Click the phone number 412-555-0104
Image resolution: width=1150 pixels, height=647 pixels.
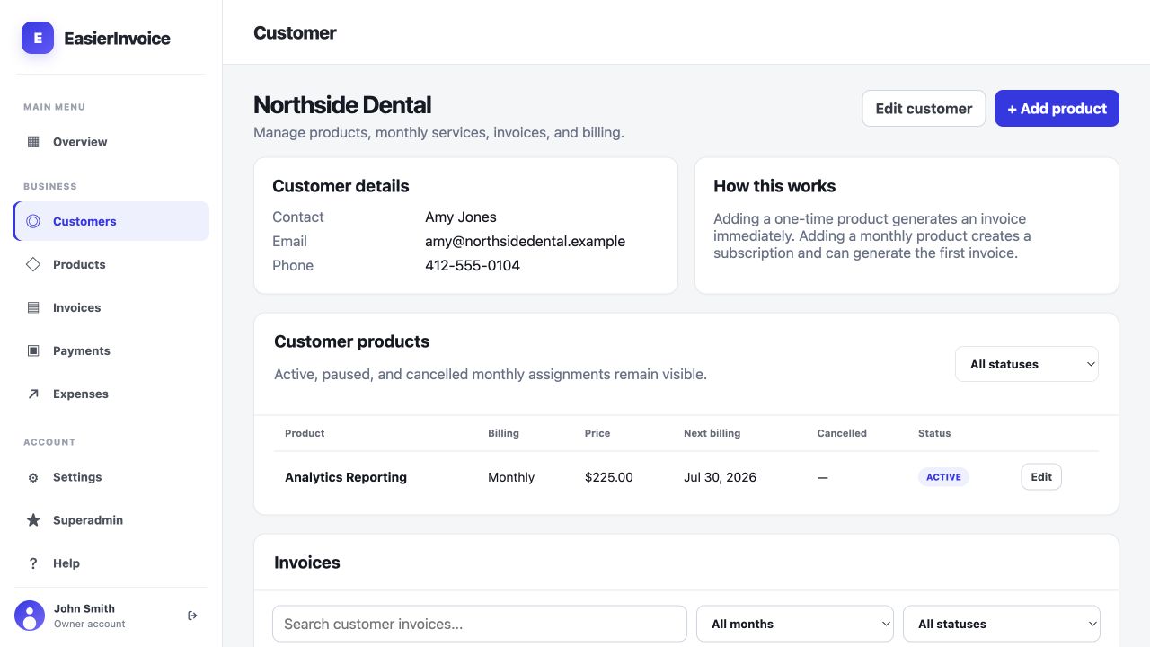pyautogui.click(x=473, y=265)
